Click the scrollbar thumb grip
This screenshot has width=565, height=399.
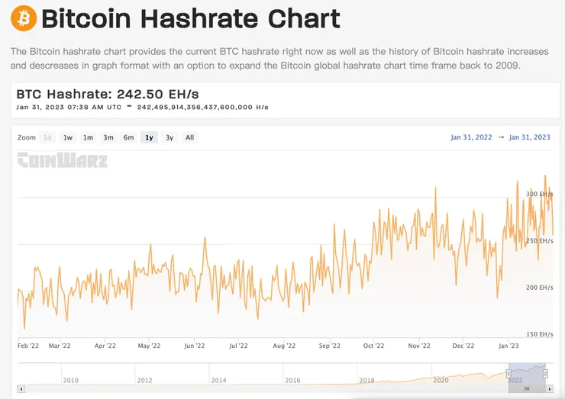point(526,389)
